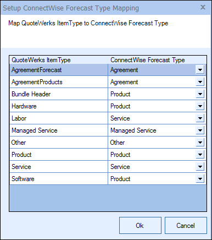Image resolution: width=212 pixels, height=240 pixels.
Task: Open the AgreementForecast row dropdown arrow
Action: pyautogui.click(x=200, y=70)
